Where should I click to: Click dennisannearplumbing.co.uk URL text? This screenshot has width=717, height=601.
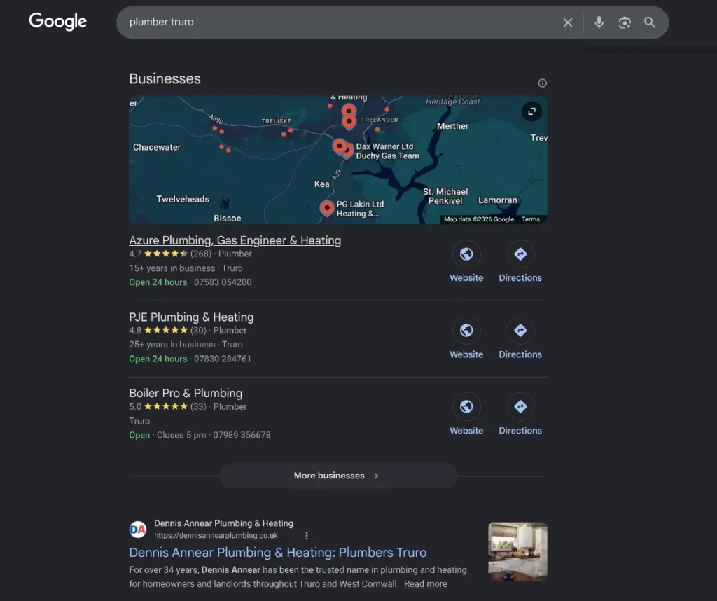point(216,536)
